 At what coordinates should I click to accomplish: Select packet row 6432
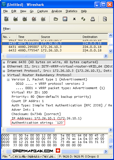click(55, 50)
